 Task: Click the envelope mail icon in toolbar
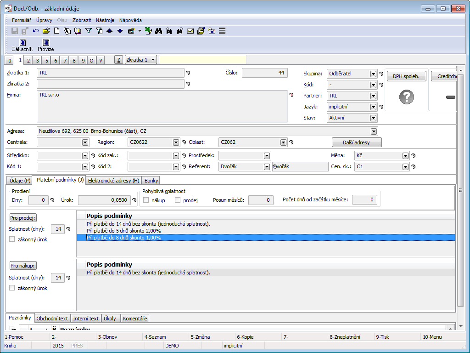[x=190, y=31]
